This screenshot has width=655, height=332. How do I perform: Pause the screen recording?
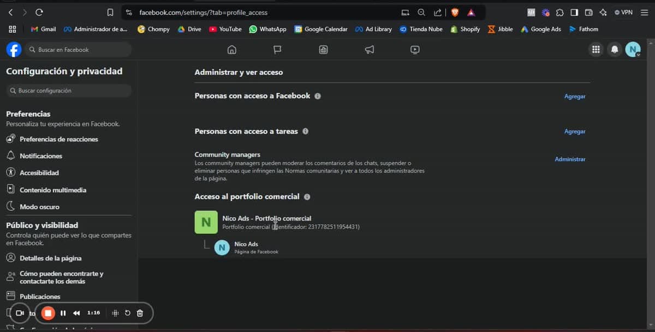[63, 313]
